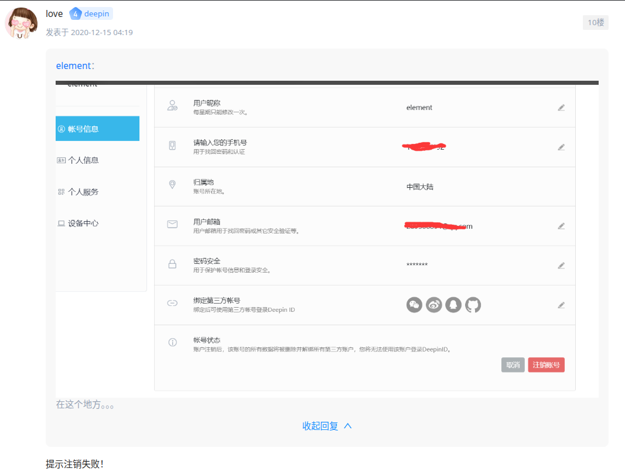
Task: Click the 帐号信息 tab icon
Action: [x=62, y=129]
